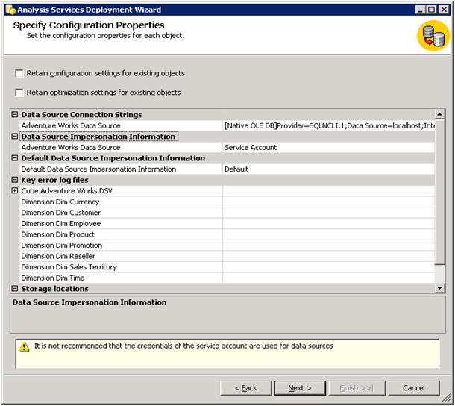
Task: Click Dimension Dim Currency log file value cell
Action: 329,202
